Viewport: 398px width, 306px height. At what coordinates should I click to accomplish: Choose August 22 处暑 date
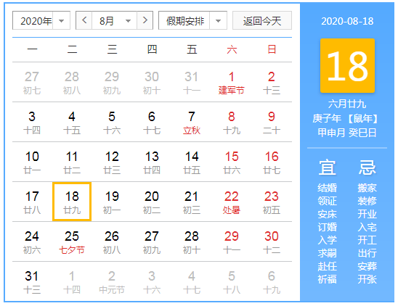click(x=231, y=202)
